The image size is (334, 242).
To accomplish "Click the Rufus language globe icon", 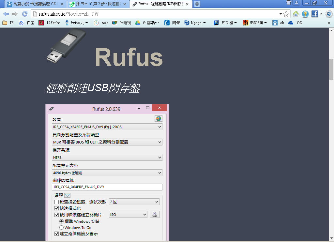I will coord(158,119).
